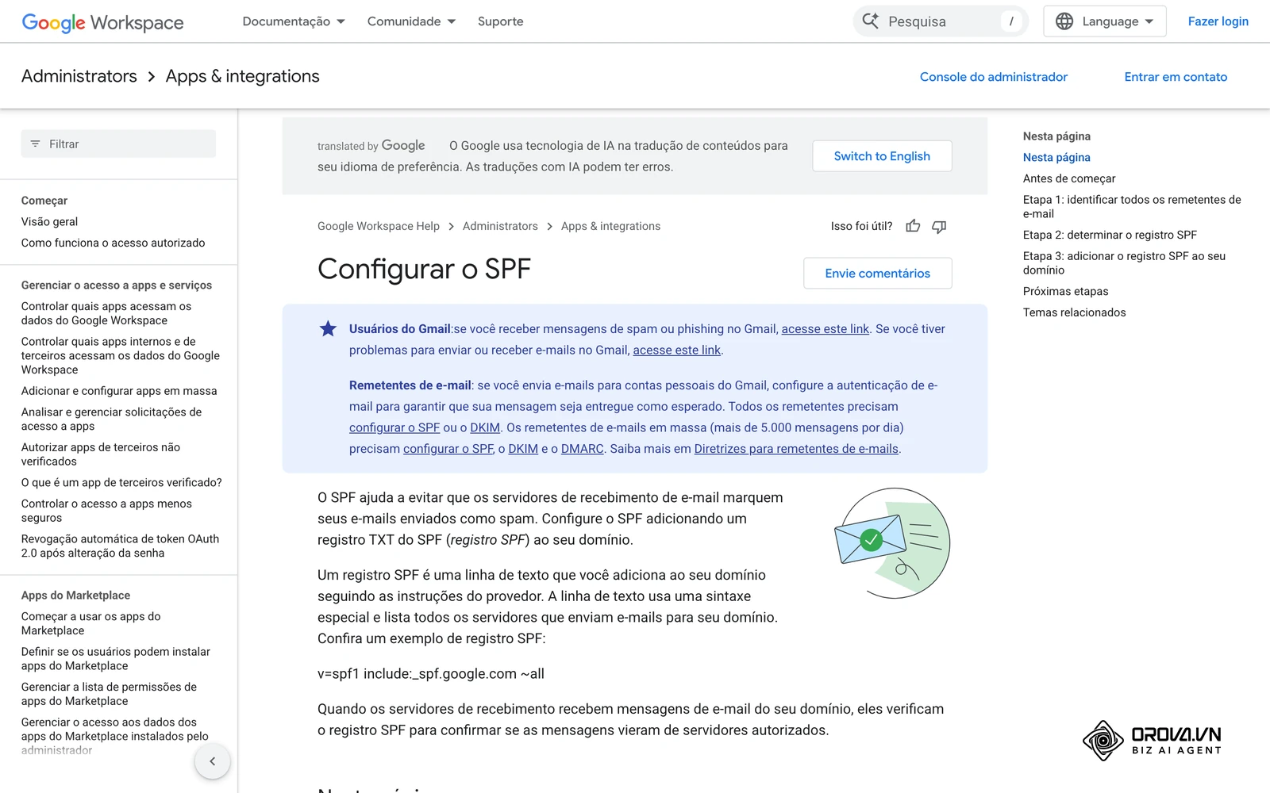Open Controlar o acesso a apps menos seguros
The image size is (1270, 793).
click(x=106, y=511)
